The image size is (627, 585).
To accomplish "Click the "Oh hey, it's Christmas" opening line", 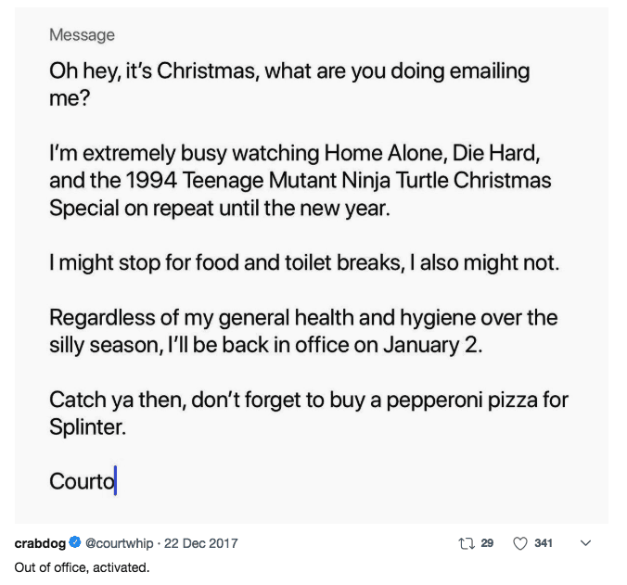I will point(289,72).
